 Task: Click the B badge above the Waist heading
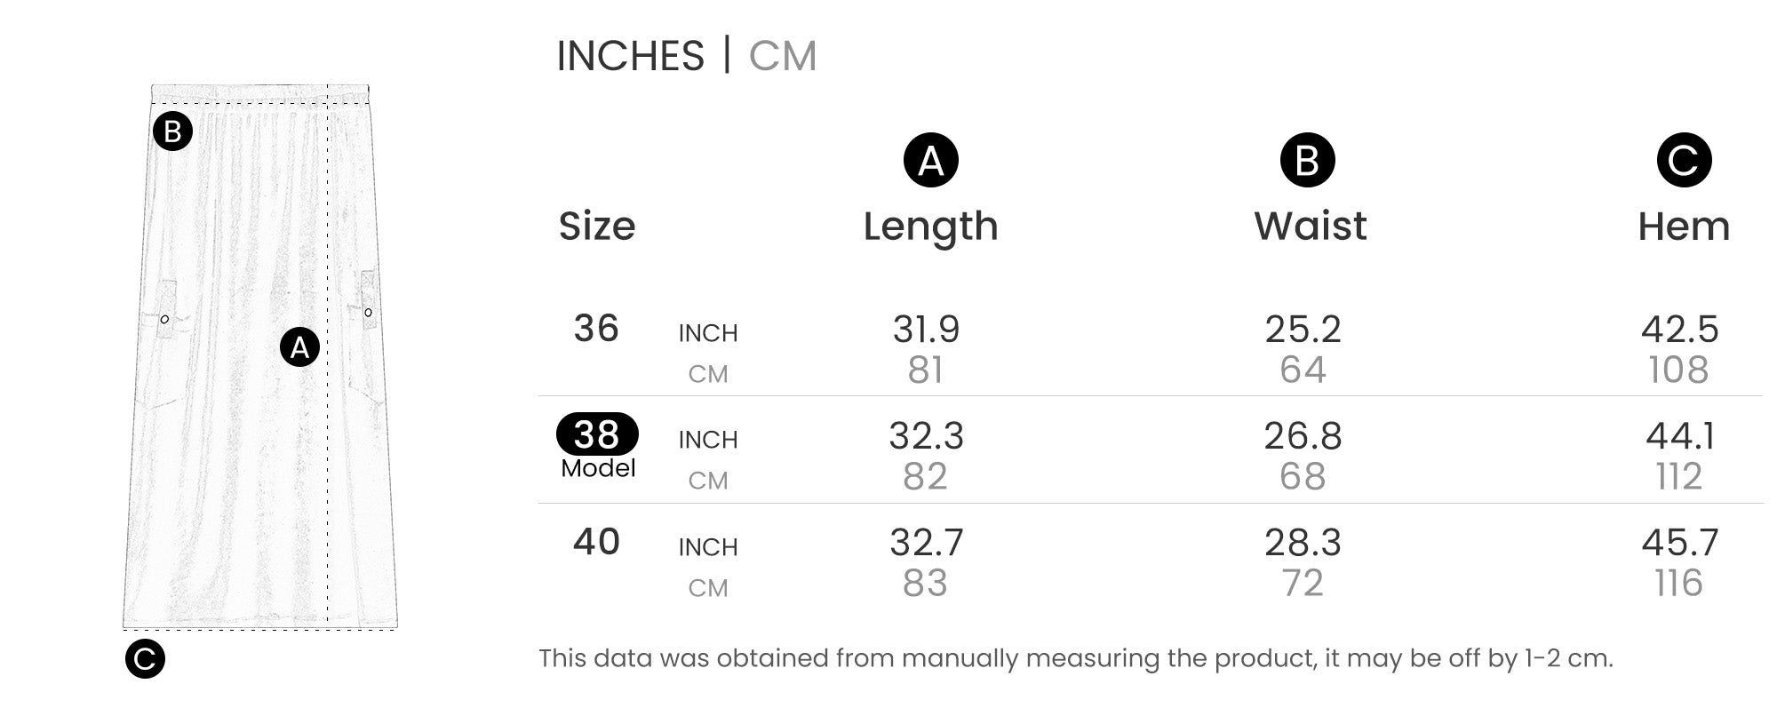[1307, 161]
